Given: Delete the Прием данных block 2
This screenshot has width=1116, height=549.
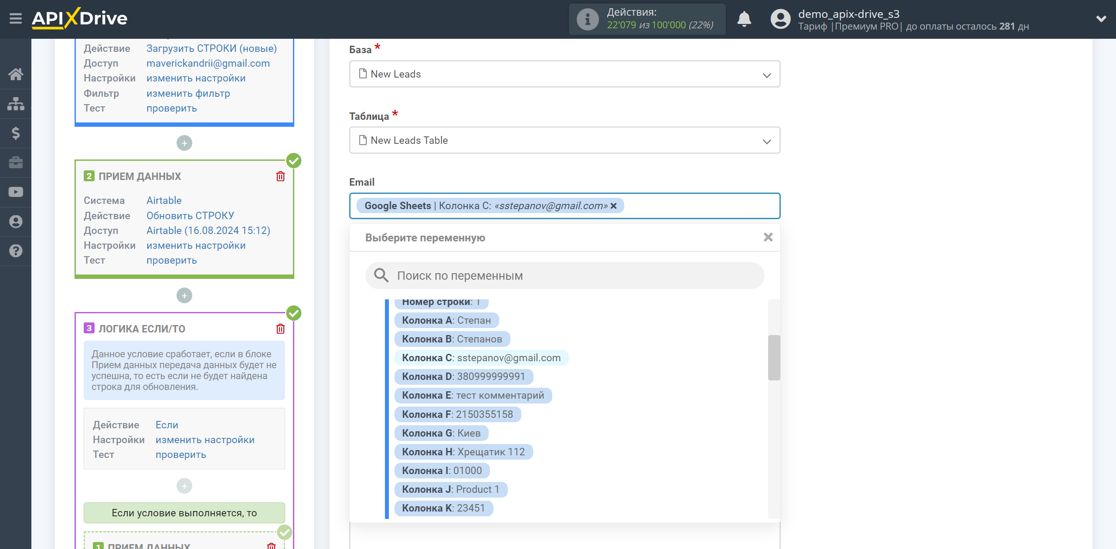Looking at the screenshot, I should tap(280, 176).
